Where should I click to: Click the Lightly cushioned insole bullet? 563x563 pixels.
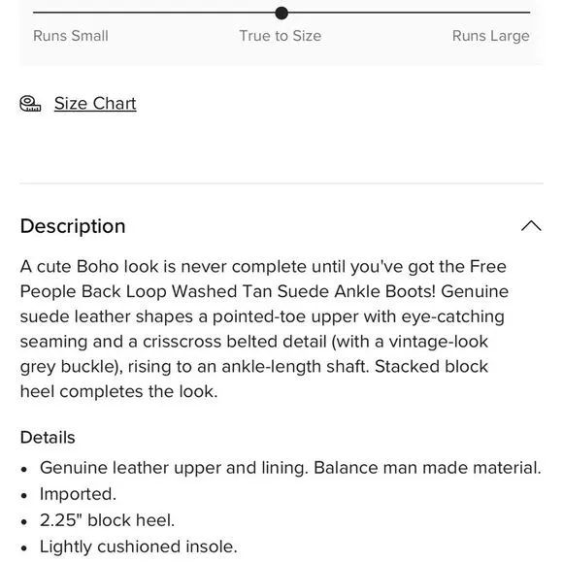pos(139,546)
